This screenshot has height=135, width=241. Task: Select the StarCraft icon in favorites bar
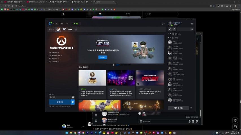click(64, 29)
